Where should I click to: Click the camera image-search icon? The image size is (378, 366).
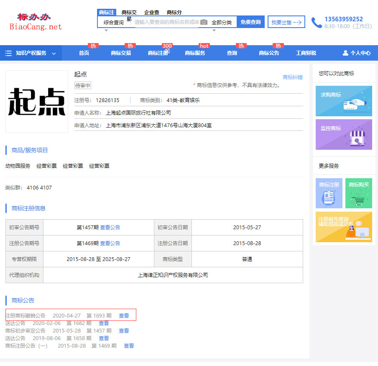coord(204,22)
